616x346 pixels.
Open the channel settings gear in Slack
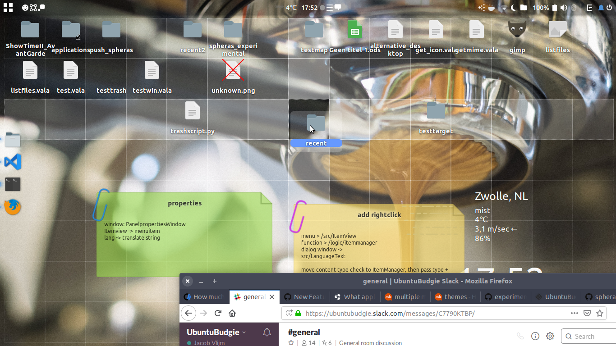[x=550, y=336]
